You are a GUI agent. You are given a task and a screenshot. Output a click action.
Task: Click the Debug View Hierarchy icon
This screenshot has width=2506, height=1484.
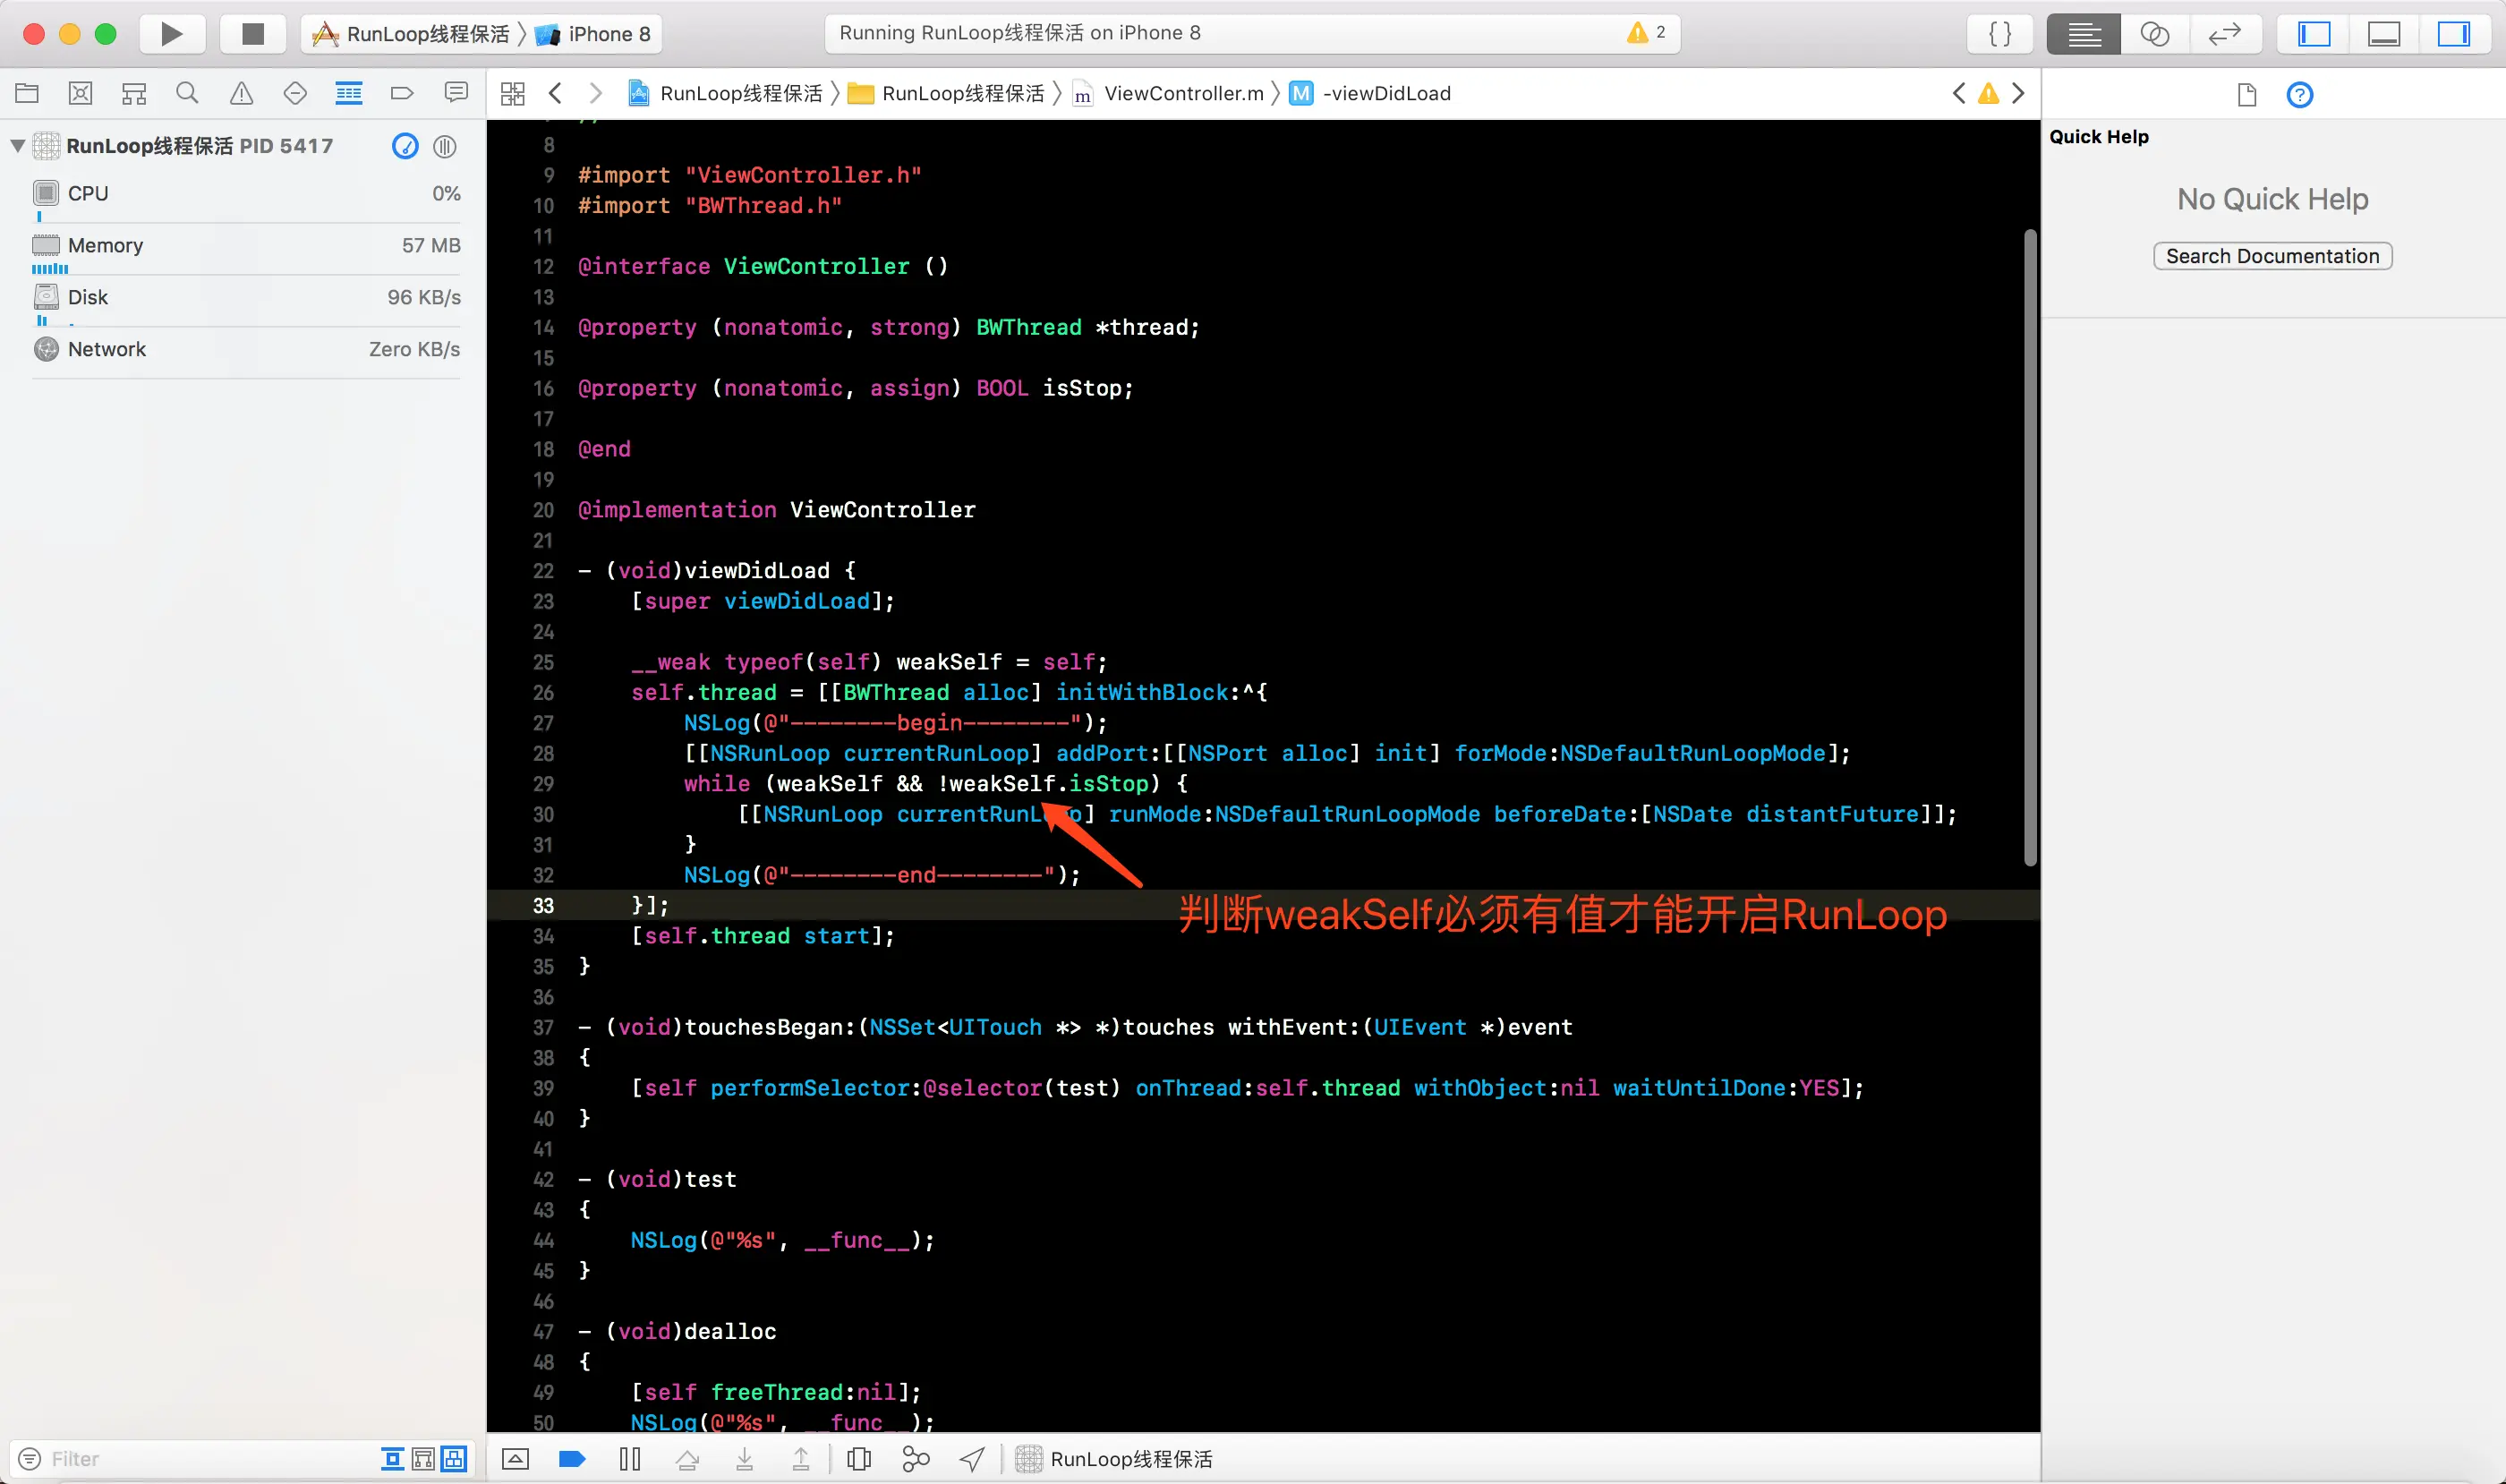tap(859, 1459)
